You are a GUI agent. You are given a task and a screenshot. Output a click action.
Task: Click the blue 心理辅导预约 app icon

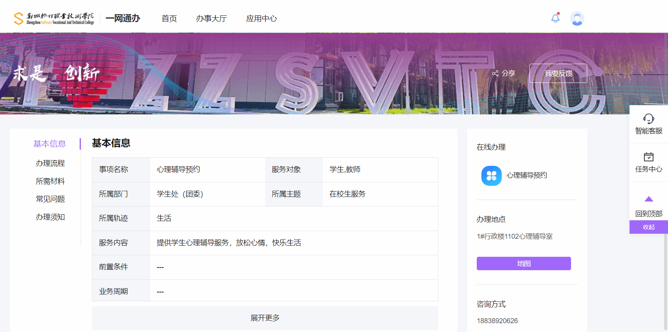coord(491,176)
